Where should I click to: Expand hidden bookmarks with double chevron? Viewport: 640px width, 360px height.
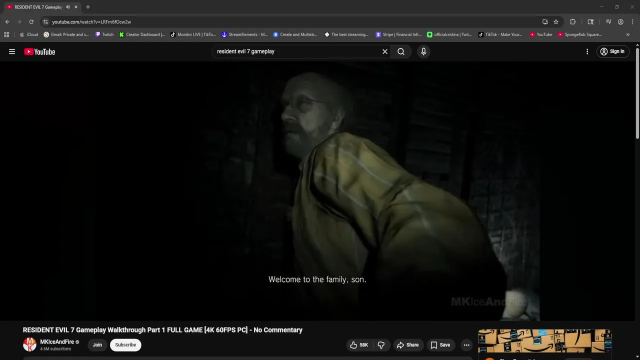[x=628, y=34]
